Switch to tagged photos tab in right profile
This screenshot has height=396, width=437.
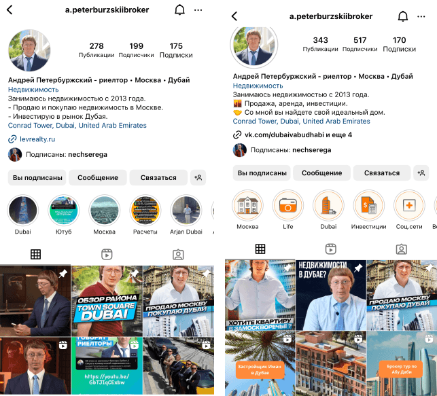(402, 249)
